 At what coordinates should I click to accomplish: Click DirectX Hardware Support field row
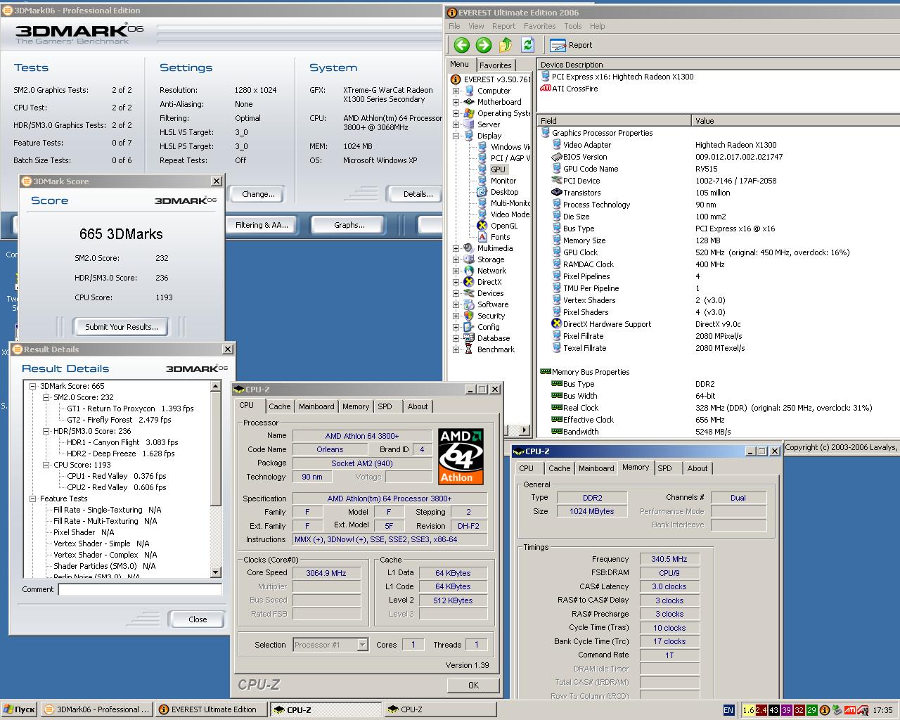tap(717, 324)
